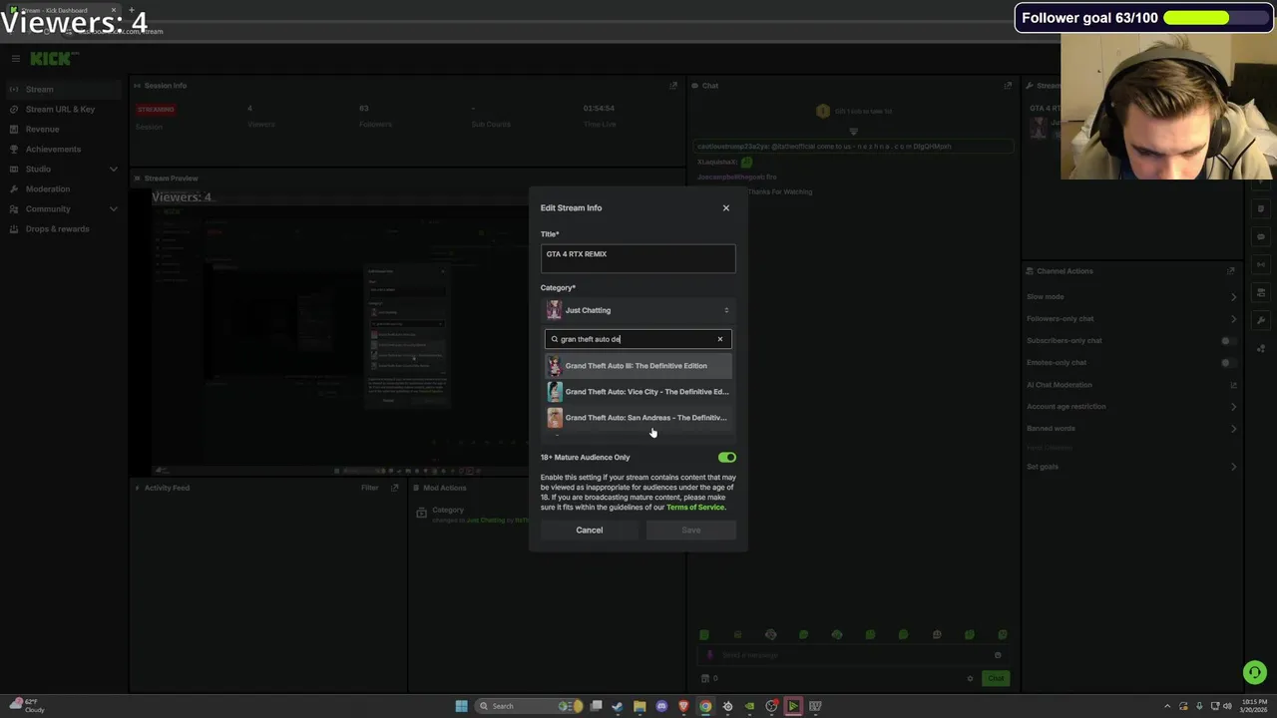Show hidden system tray icons
1277x718 pixels.
pos(1168,706)
